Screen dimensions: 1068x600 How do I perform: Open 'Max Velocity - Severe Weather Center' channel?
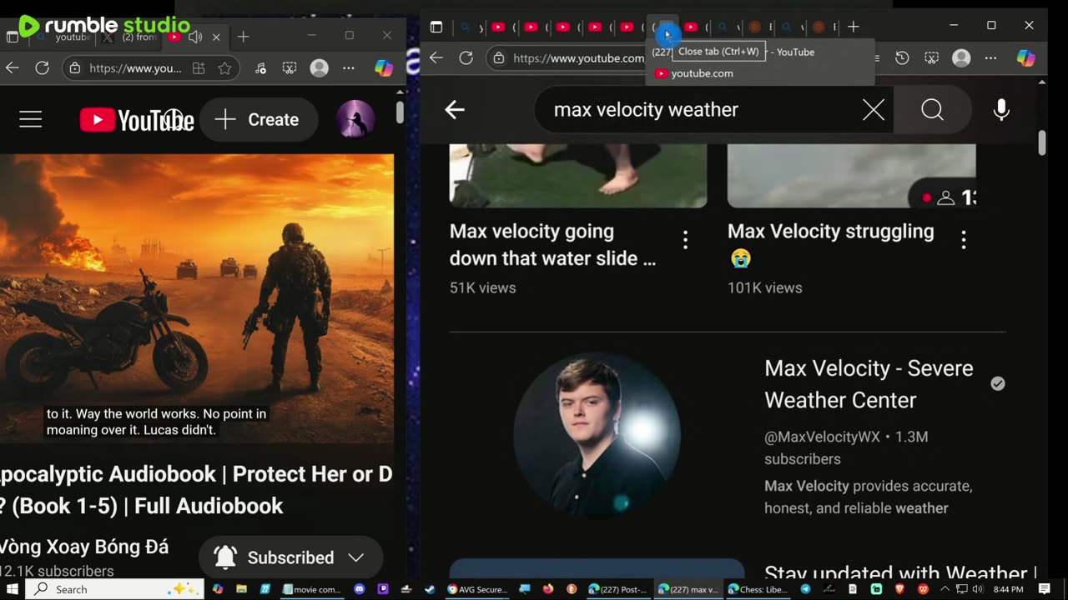click(x=869, y=384)
